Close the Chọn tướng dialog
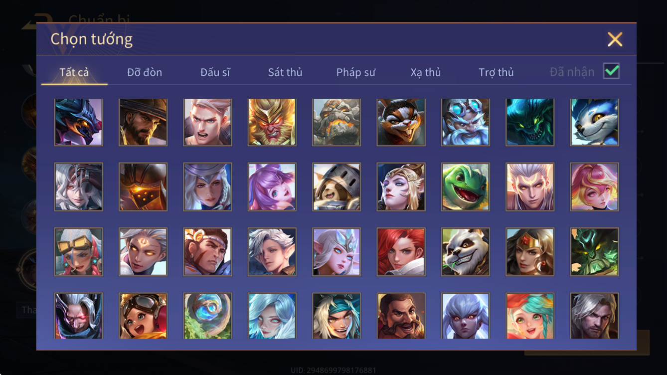This screenshot has height=375, width=667. [615, 39]
